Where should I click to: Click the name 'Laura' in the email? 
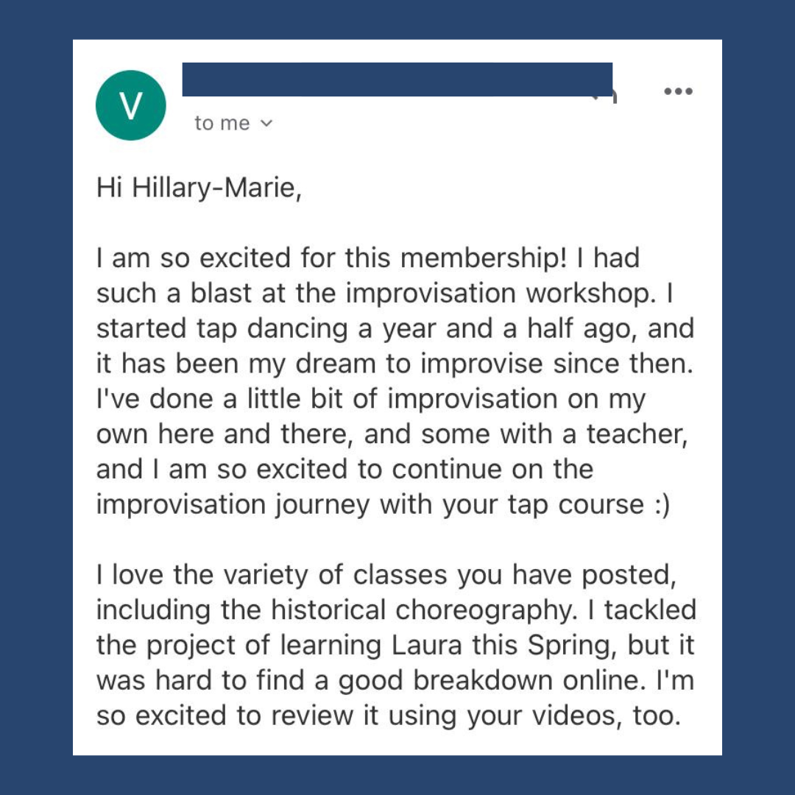click(x=426, y=646)
